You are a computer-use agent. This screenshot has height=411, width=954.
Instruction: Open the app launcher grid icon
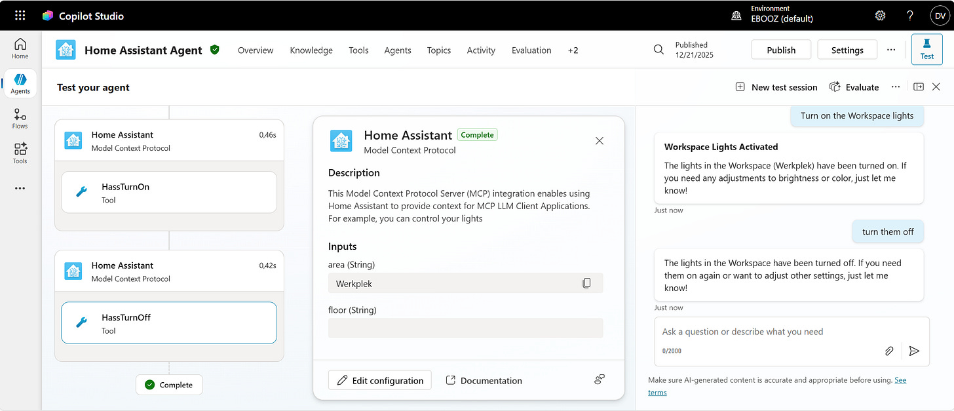coord(20,15)
